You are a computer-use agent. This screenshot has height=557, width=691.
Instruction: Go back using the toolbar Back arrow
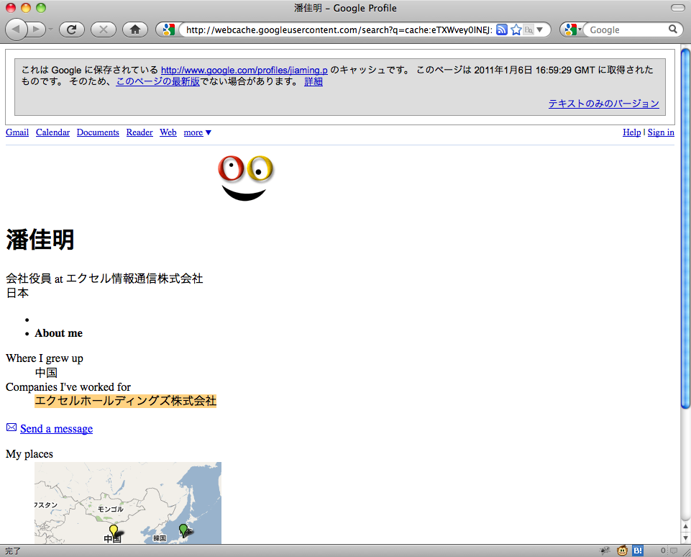(17, 30)
